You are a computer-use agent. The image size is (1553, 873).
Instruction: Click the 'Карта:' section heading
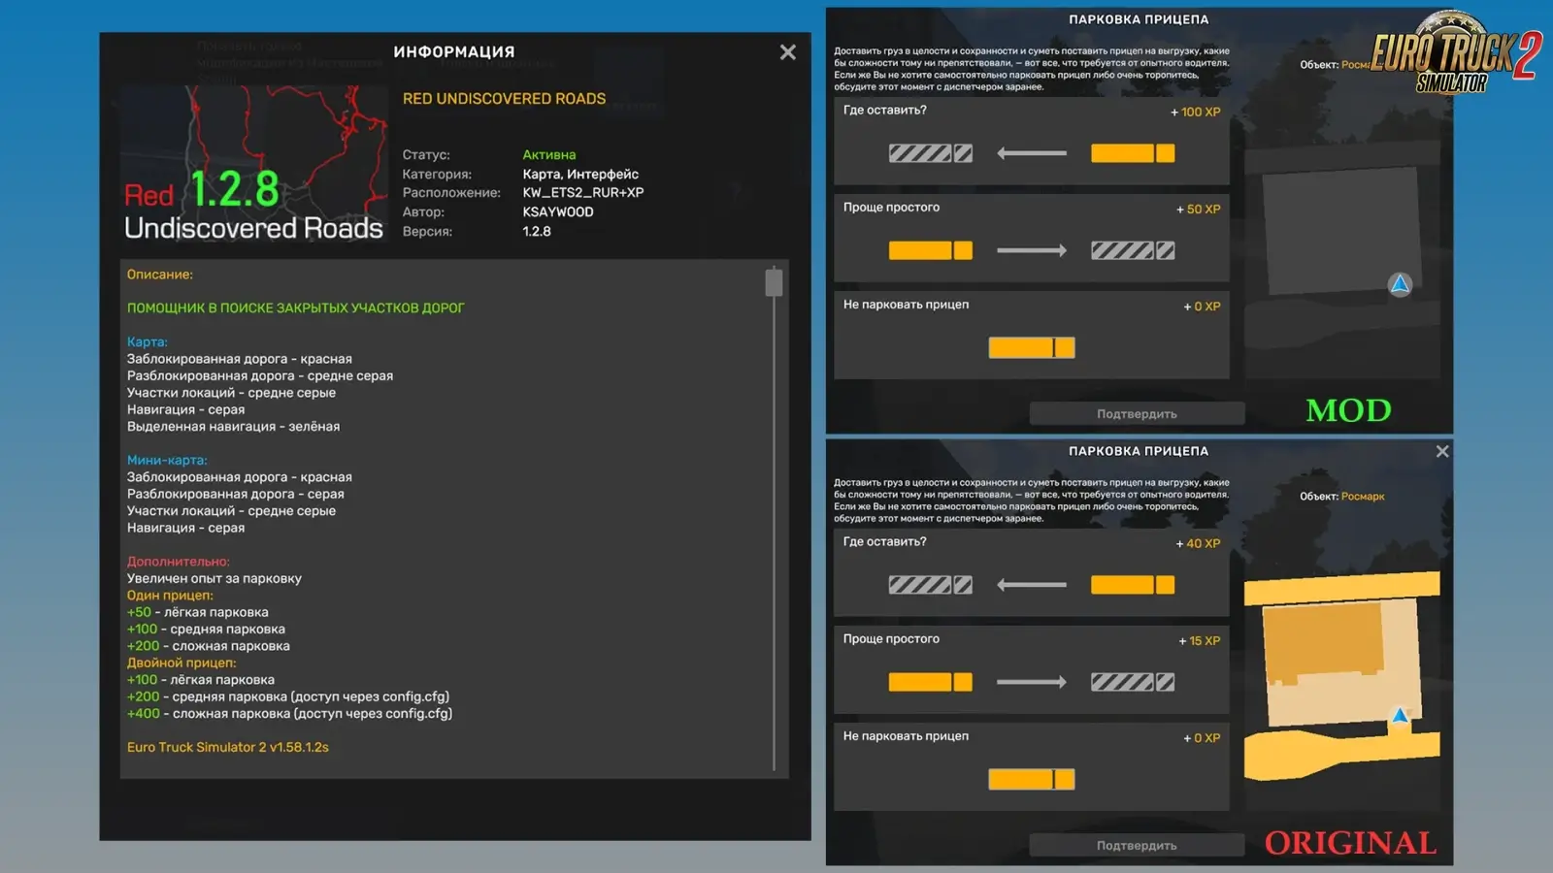coord(148,342)
